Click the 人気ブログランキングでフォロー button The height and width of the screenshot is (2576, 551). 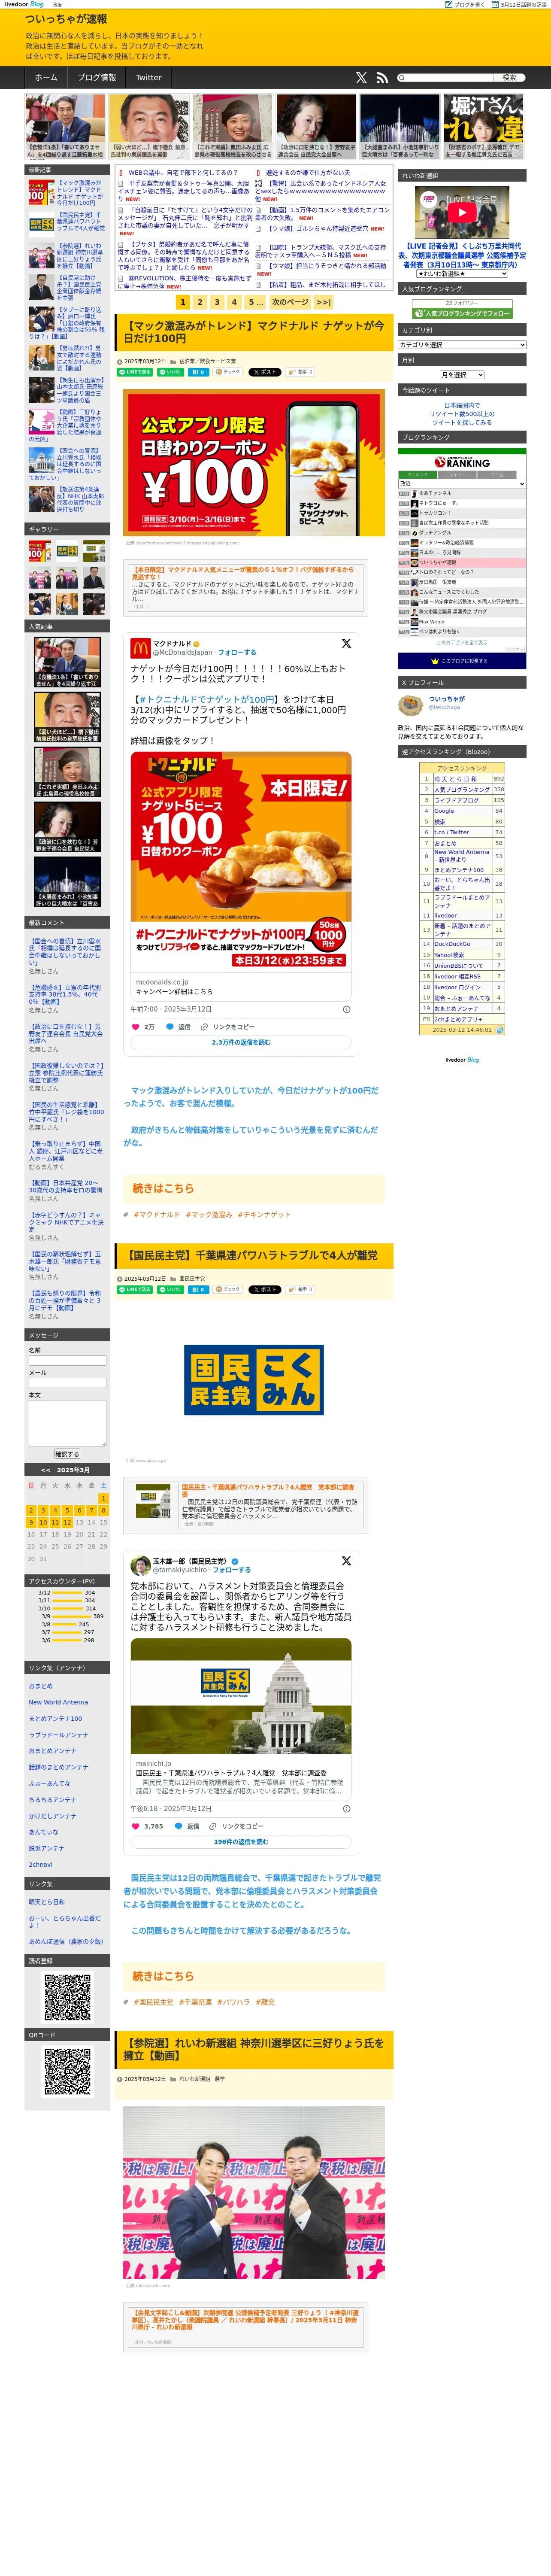(462, 313)
